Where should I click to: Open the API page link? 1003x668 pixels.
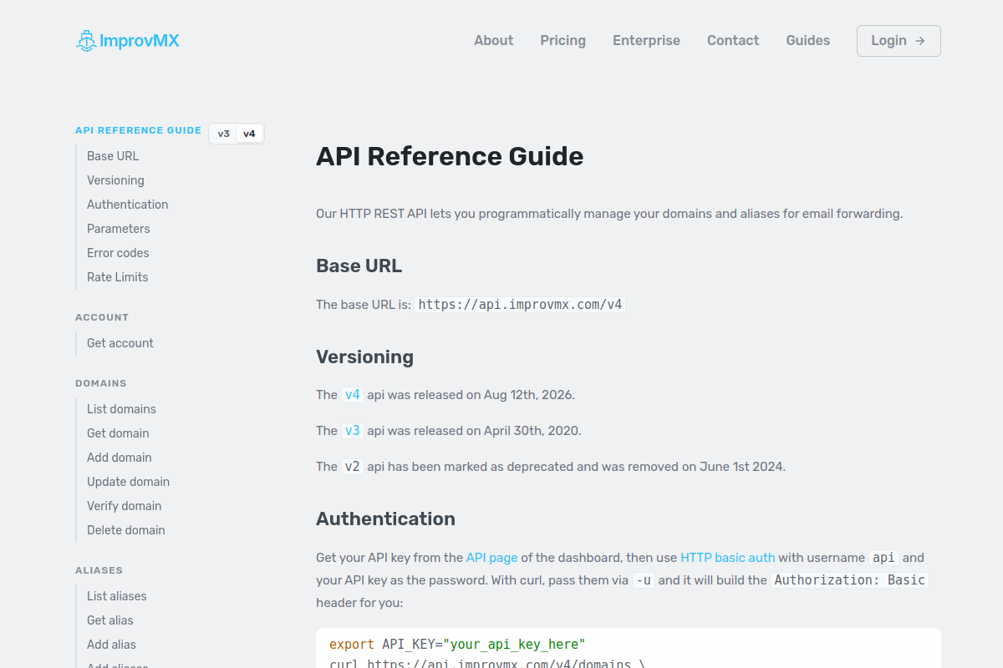tap(492, 558)
